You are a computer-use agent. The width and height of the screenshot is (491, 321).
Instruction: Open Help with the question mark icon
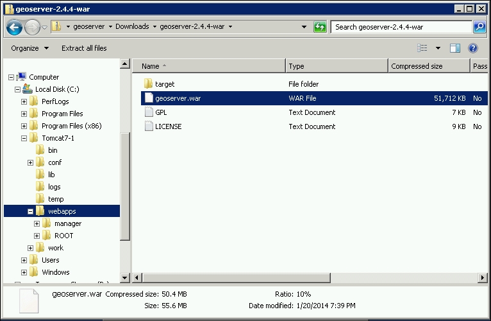click(473, 48)
